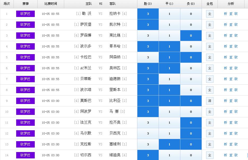Open 欧 European odds link for match 3
This screenshot has width=248, height=160.
click(x=236, y=36)
